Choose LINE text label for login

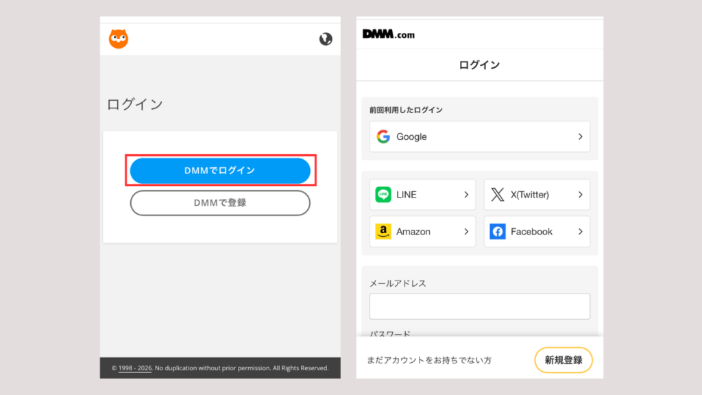[x=407, y=194]
